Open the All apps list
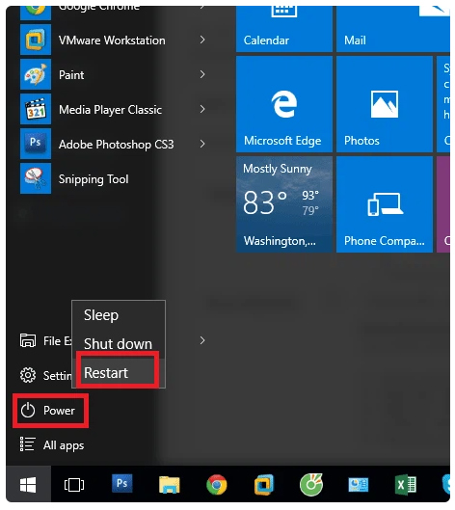Viewport: 455px width, 510px height. tap(52, 444)
